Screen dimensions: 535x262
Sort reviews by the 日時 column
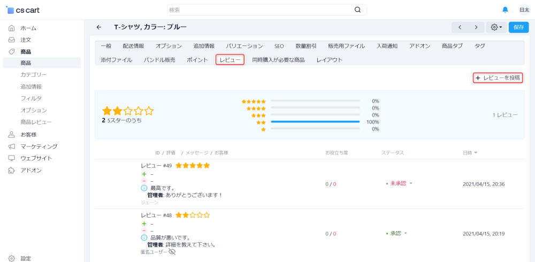[x=470, y=153]
